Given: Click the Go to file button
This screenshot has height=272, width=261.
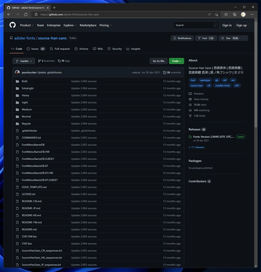Looking at the screenshot, I should [158, 61].
